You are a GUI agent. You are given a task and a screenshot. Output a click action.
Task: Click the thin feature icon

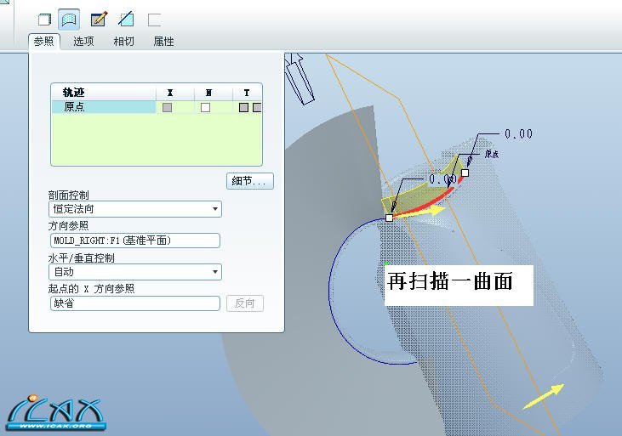[x=154, y=20]
